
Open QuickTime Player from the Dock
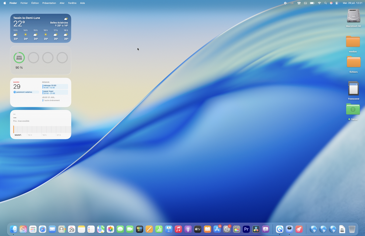click(279, 229)
